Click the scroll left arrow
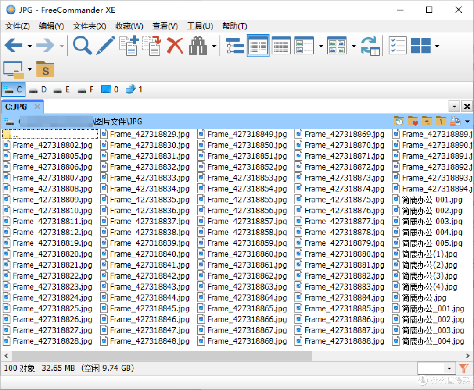This screenshot has height=390, width=474. pos(6,355)
